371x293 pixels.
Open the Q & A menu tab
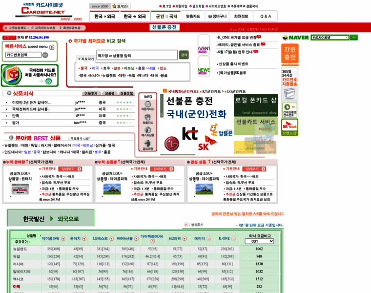(265, 16)
